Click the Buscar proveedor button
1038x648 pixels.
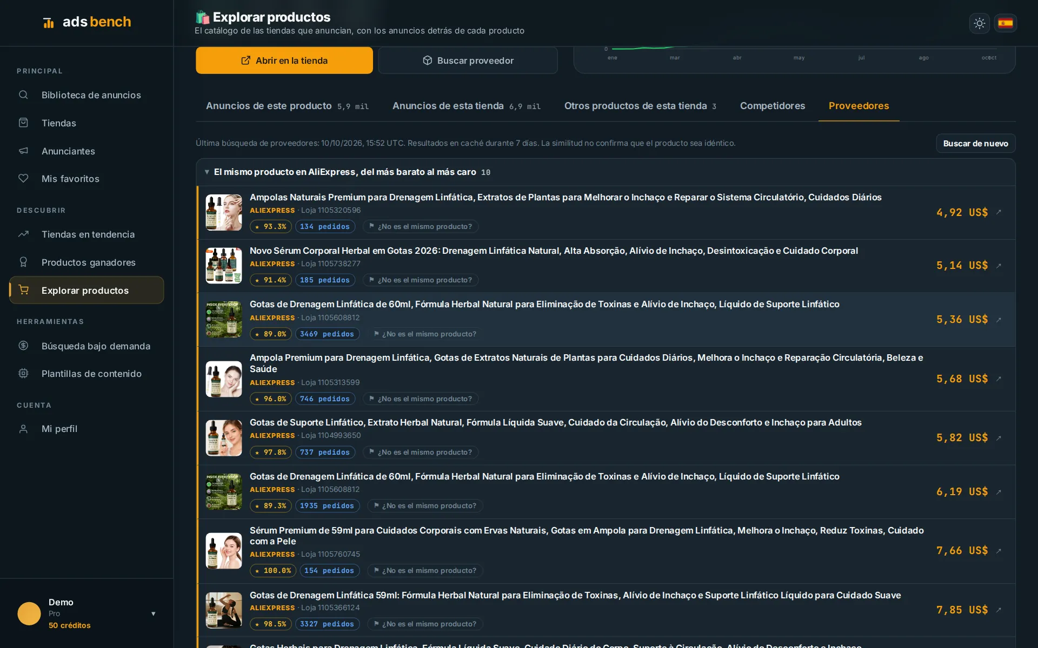468,60
